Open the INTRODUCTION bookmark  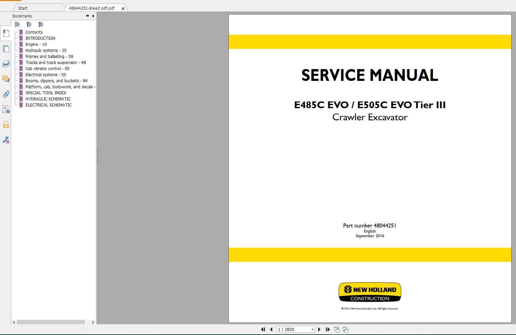click(x=40, y=38)
